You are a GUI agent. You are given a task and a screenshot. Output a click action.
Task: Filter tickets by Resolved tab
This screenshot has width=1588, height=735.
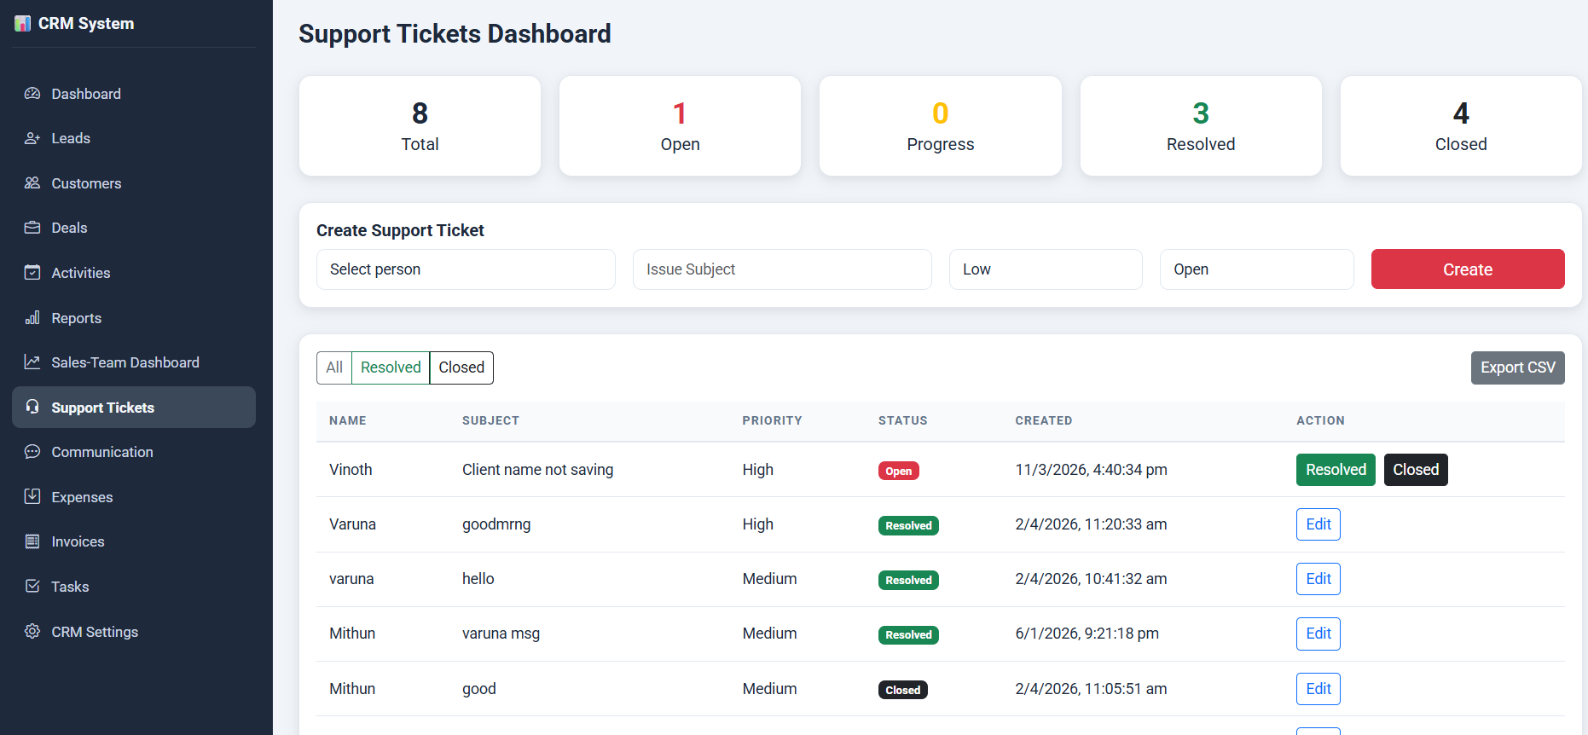coord(391,367)
